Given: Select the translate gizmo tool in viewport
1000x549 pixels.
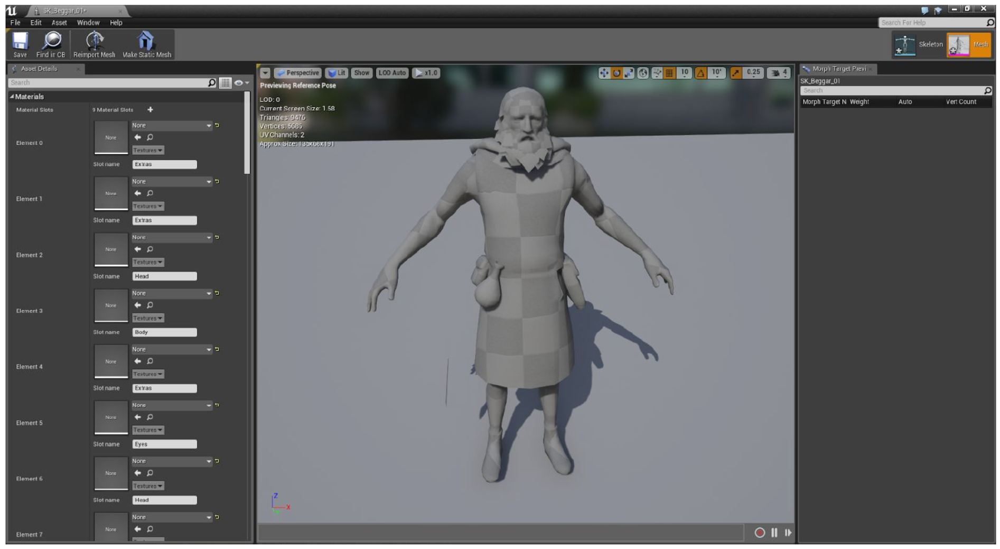Looking at the screenshot, I should point(604,73).
